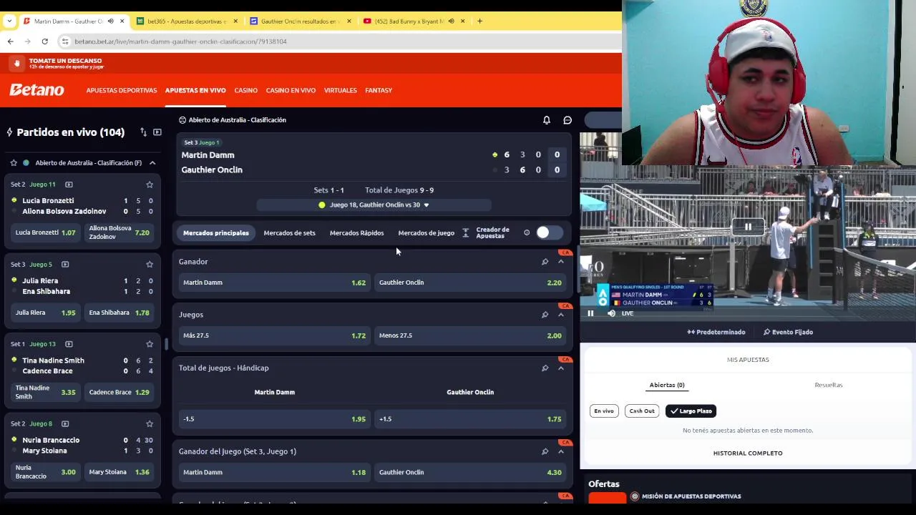This screenshot has height=515, width=916.
Task: Bet on Gauthier Onclin winner at 2.20
Action: (x=470, y=283)
